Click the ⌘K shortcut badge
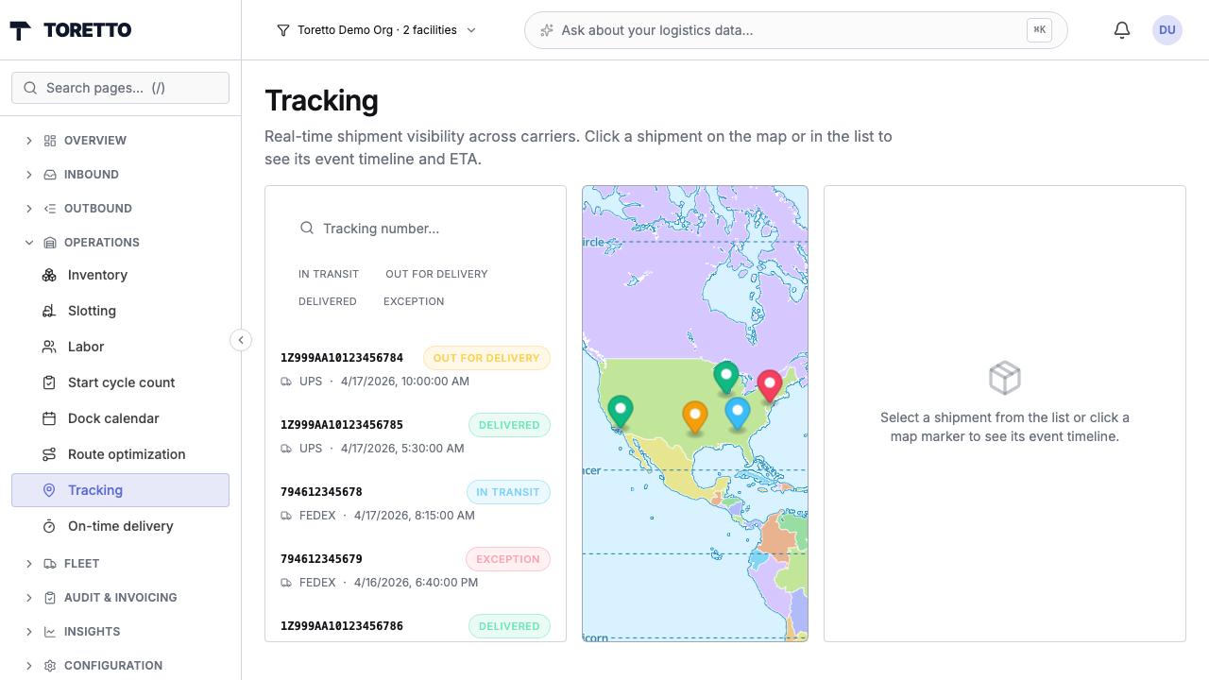 tap(1039, 30)
